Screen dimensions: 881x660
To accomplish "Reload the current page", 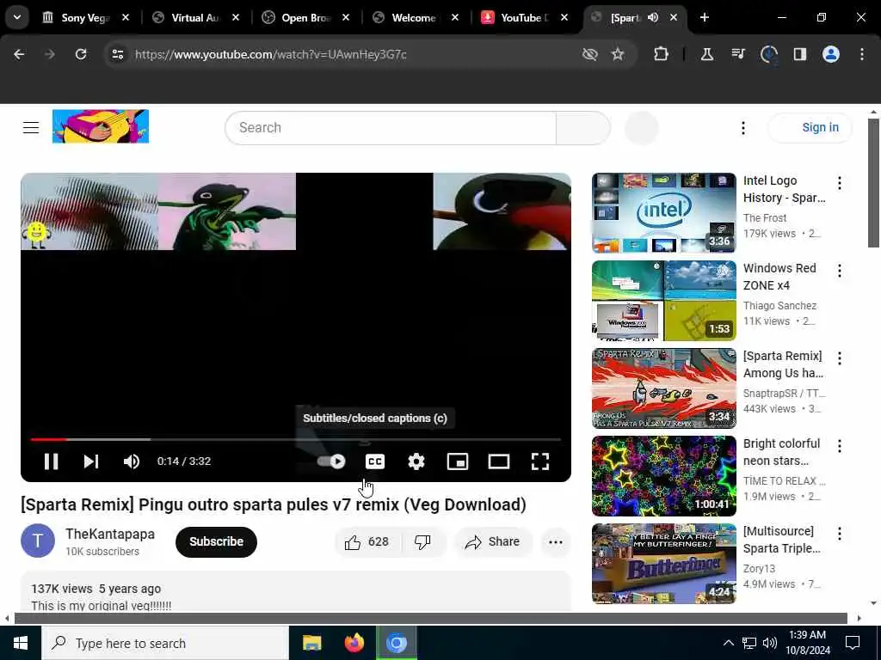I will [81, 54].
